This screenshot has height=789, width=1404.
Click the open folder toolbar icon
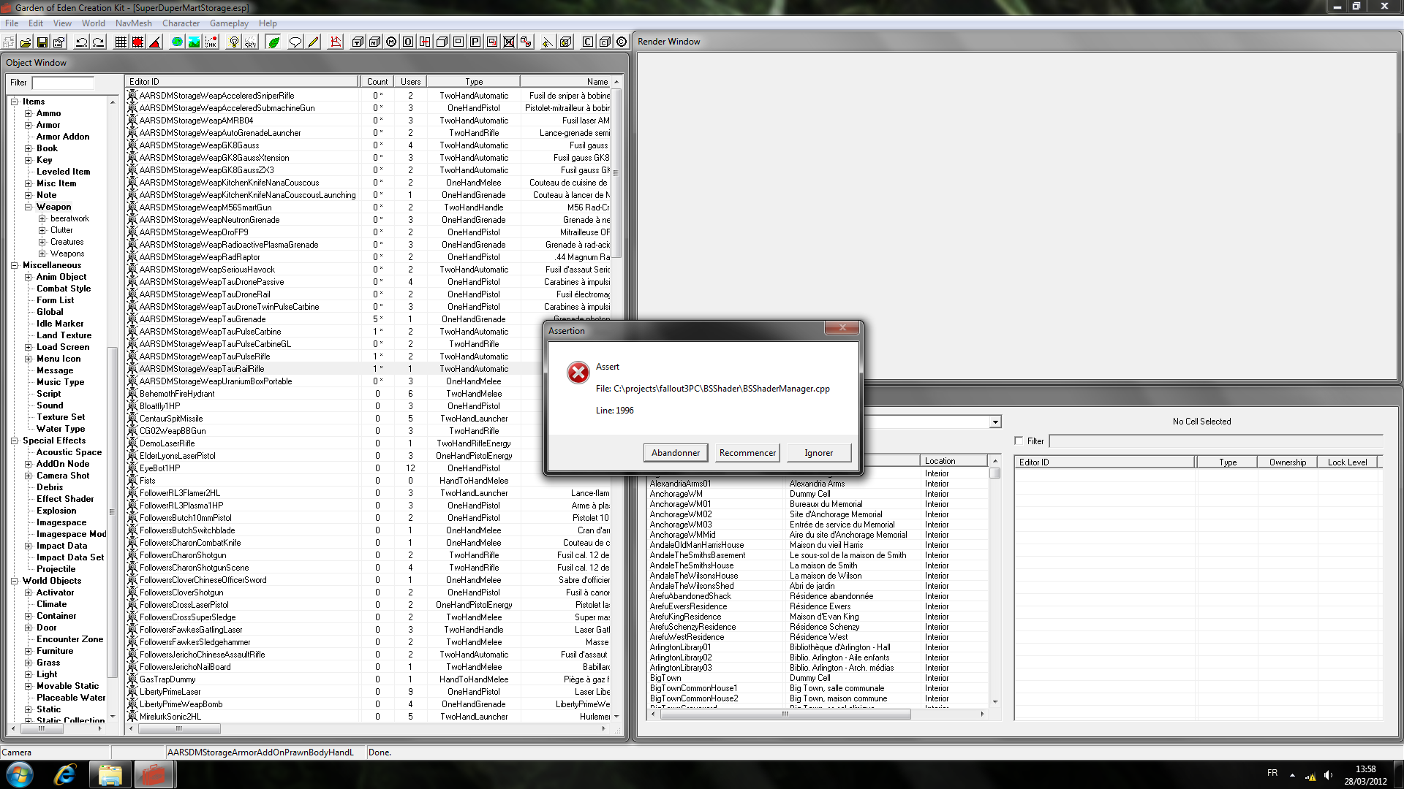(26, 42)
